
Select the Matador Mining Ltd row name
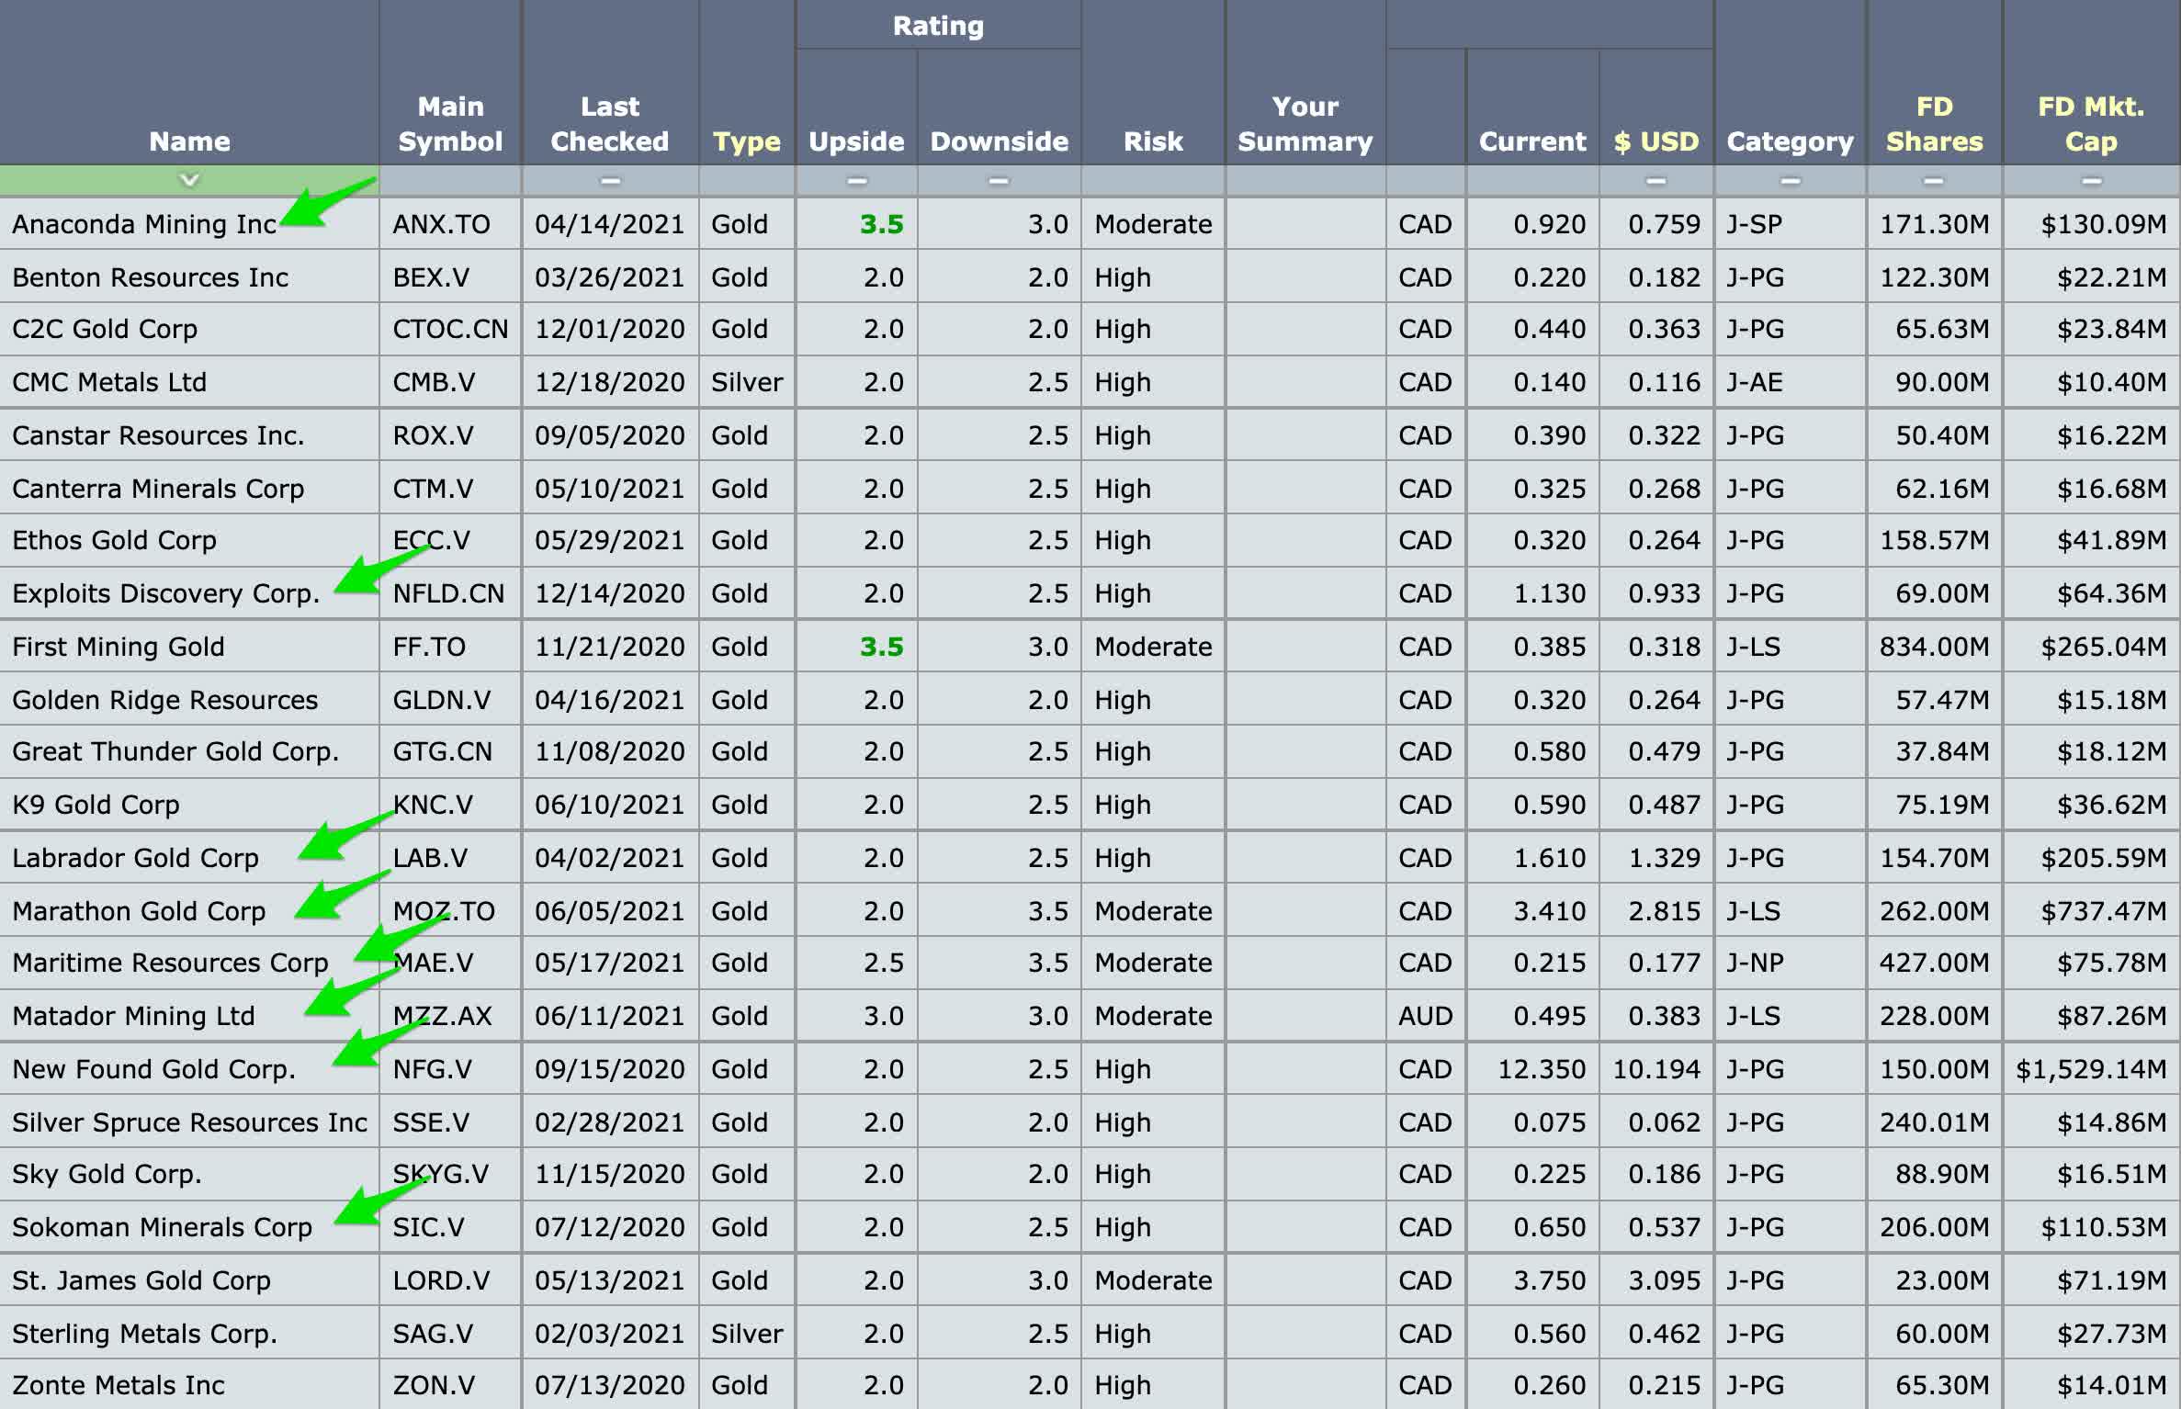coord(133,1016)
